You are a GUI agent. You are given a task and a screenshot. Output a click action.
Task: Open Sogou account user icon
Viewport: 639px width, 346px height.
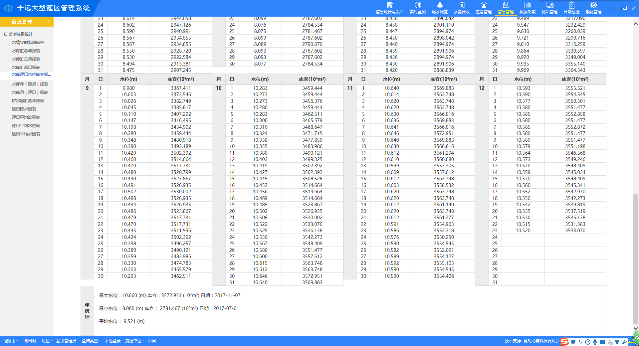(x=610, y=342)
